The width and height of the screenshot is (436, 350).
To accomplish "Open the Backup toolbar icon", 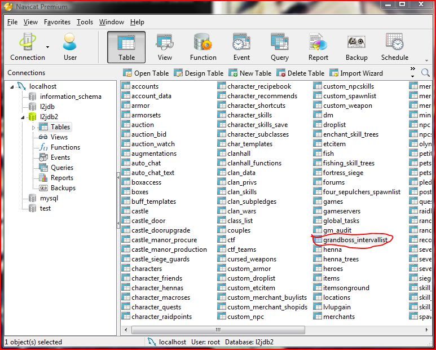I will pos(356,46).
